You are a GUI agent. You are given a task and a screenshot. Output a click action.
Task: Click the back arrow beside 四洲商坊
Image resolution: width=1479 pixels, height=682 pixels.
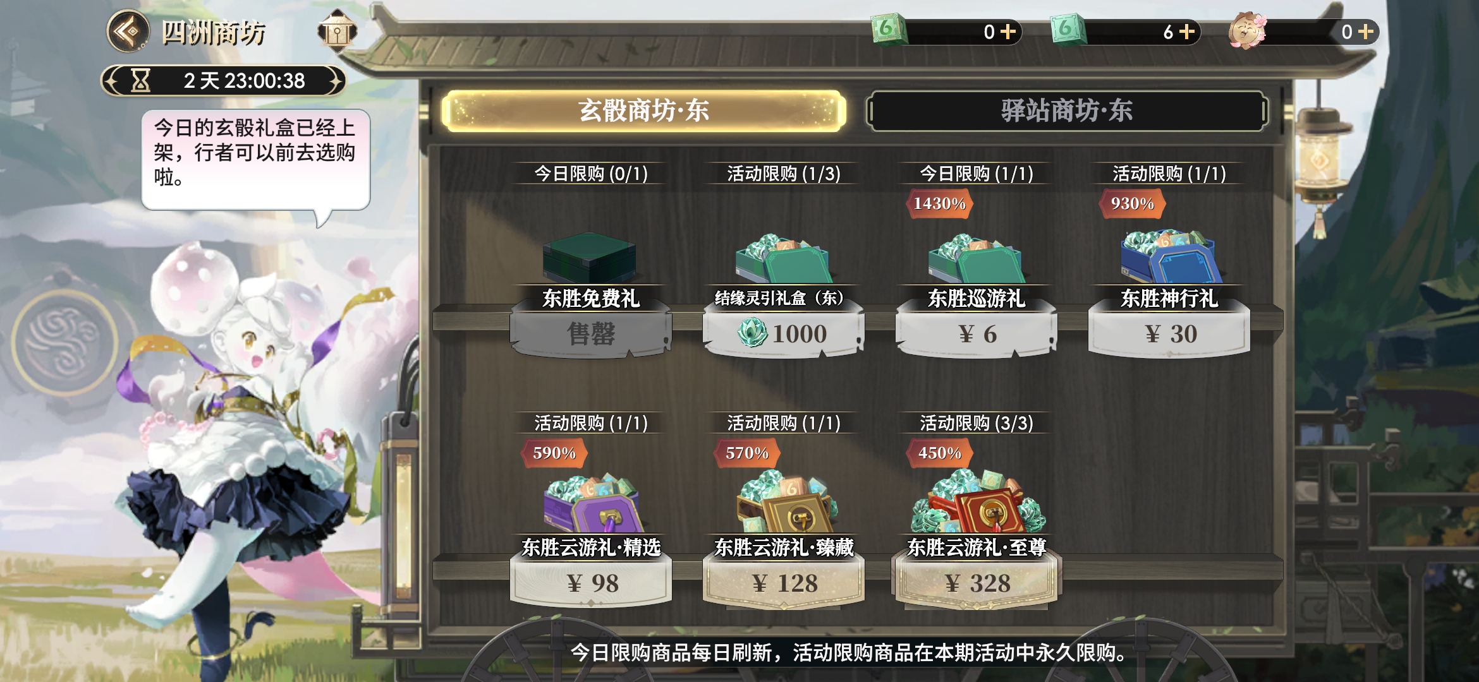tap(128, 31)
